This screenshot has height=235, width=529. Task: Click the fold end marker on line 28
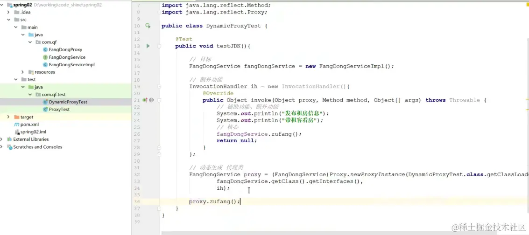coord(159,147)
